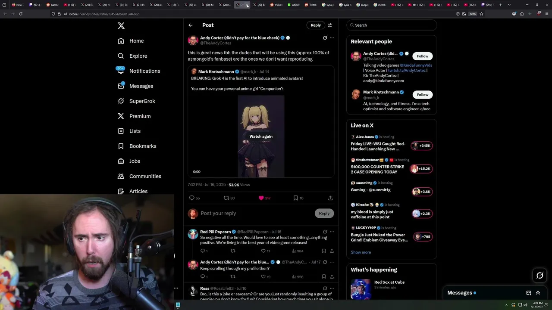Open Alex Jones live stream
The image size is (552, 310).
(392, 143)
